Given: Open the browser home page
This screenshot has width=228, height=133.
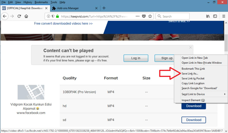Looking at the screenshot, I should pyautogui.click(x=26, y=16).
